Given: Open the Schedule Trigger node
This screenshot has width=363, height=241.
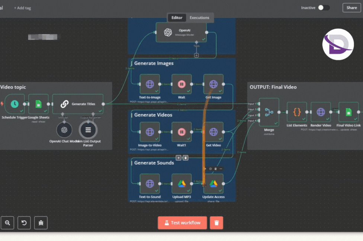Looking at the screenshot, I should (14, 105).
